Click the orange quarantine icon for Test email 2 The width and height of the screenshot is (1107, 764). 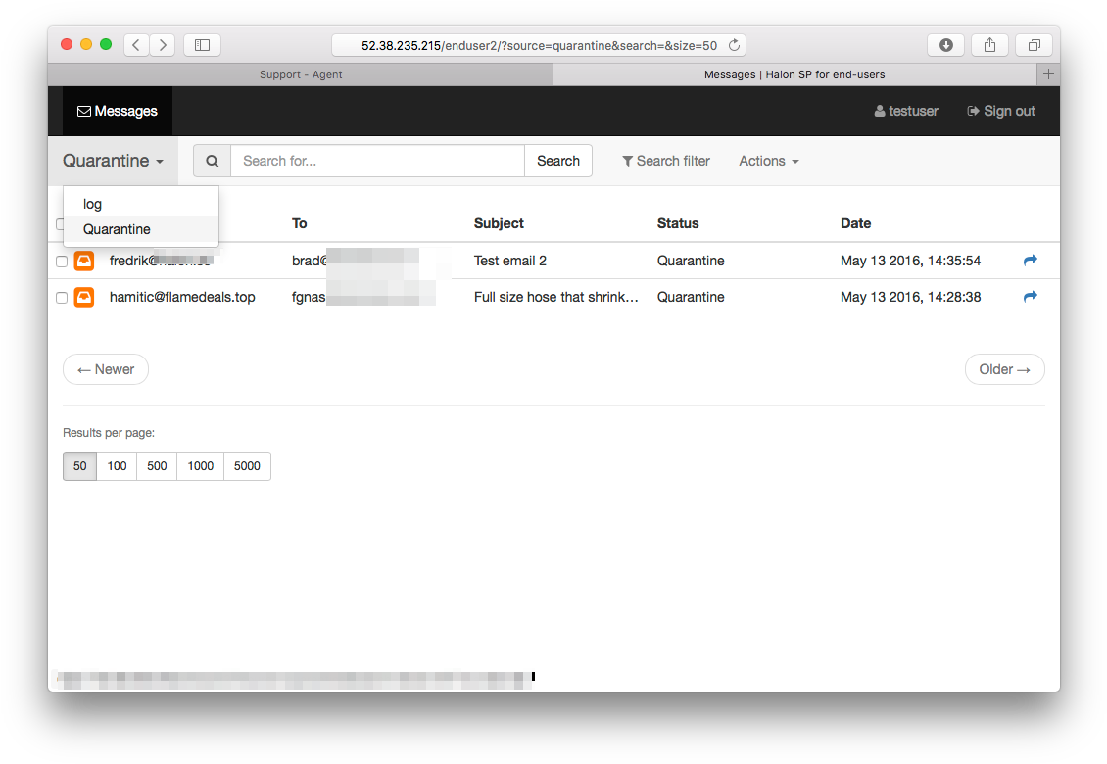click(x=84, y=261)
